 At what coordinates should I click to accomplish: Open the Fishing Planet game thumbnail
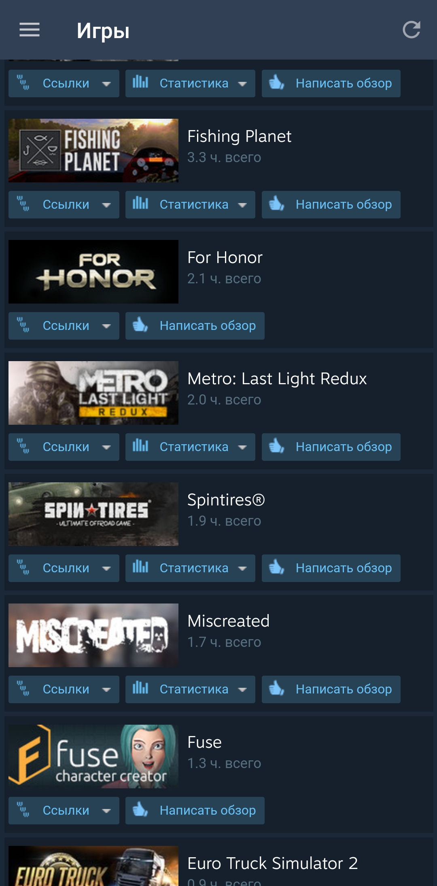(93, 150)
